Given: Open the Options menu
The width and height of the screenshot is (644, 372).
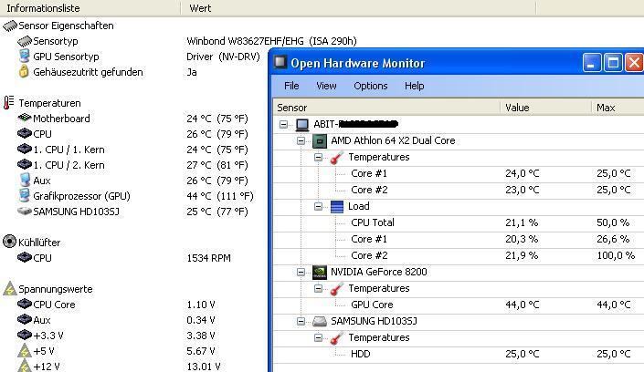Looking at the screenshot, I should point(371,86).
